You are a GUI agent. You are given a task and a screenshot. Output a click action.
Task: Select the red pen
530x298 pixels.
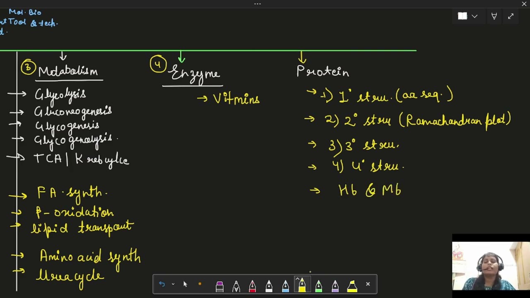[x=253, y=286]
